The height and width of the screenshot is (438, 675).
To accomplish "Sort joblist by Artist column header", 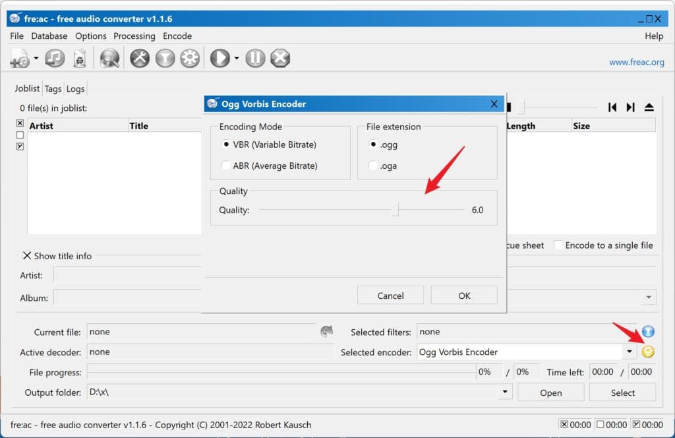I will [x=78, y=126].
